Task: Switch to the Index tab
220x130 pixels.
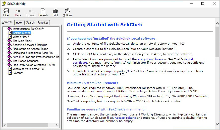Action: 19,23
